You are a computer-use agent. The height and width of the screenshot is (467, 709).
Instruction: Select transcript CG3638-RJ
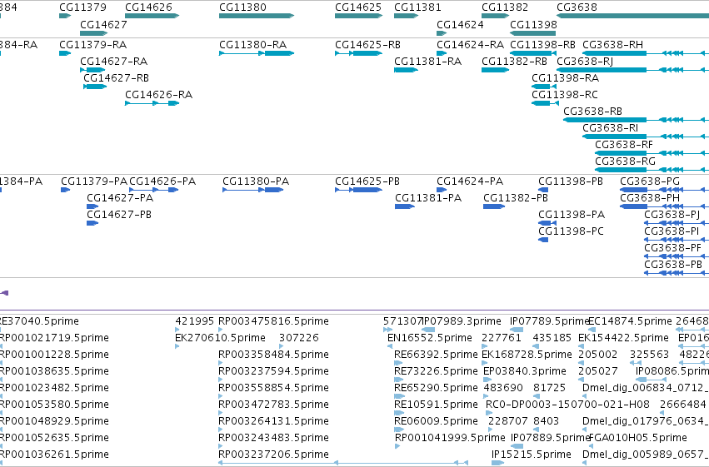632,70
